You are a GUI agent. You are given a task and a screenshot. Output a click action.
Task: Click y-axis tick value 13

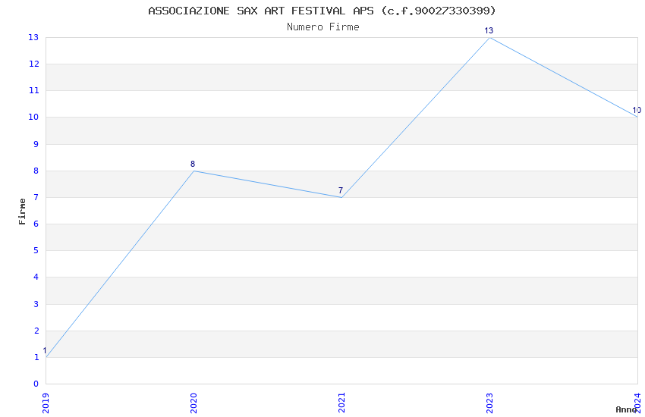tap(33, 37)
